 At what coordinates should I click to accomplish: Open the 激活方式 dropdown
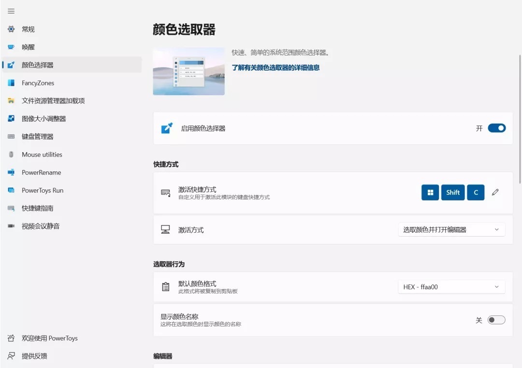coord(451,230)
